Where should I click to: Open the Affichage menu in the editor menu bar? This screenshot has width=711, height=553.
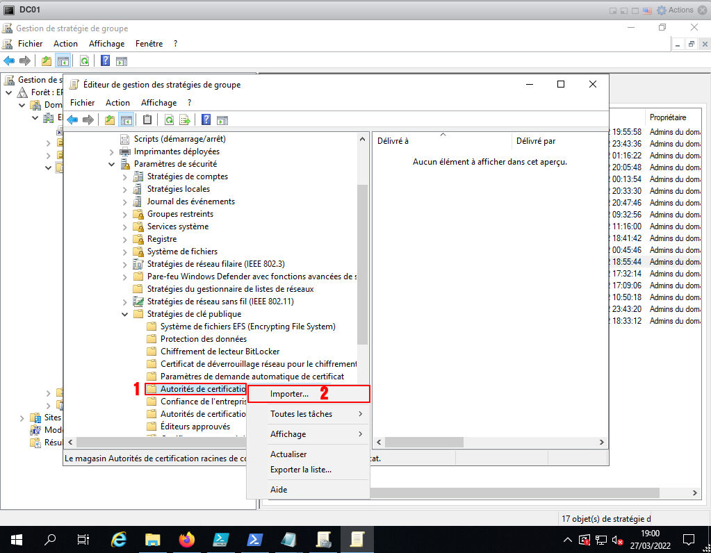(158, 103)
